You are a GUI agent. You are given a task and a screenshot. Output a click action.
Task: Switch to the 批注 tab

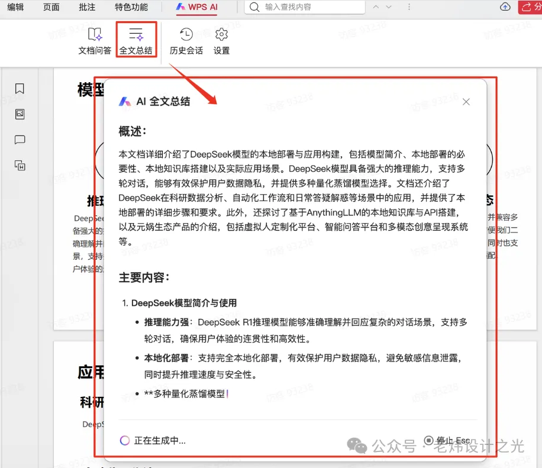coord(87,7)
